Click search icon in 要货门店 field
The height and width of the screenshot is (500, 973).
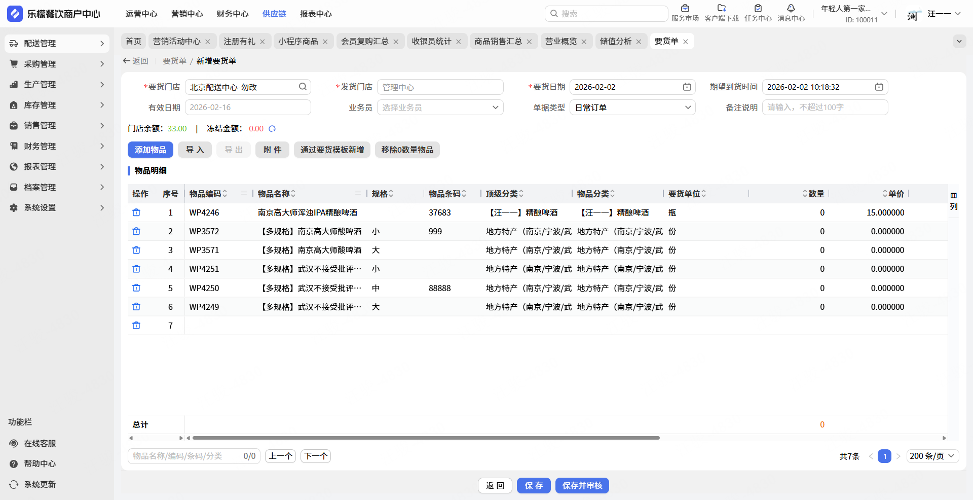click(x=303, y=87)
